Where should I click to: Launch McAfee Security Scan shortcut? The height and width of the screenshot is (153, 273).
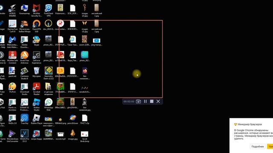tap(37, 10)
